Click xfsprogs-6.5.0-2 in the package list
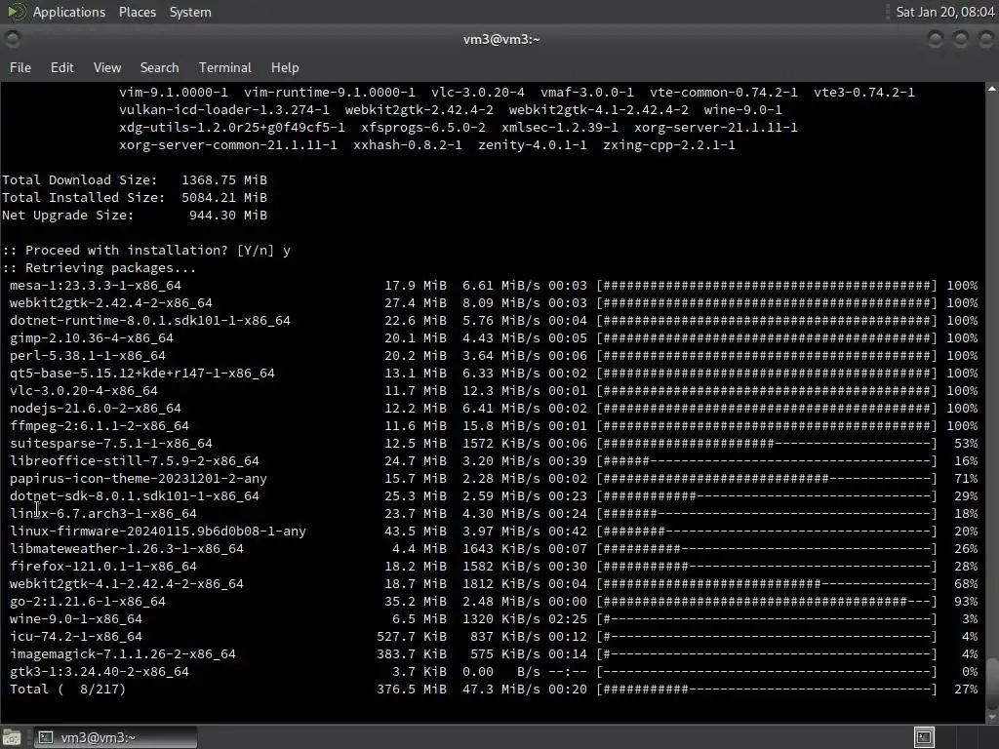 click(x=423, y=128)
